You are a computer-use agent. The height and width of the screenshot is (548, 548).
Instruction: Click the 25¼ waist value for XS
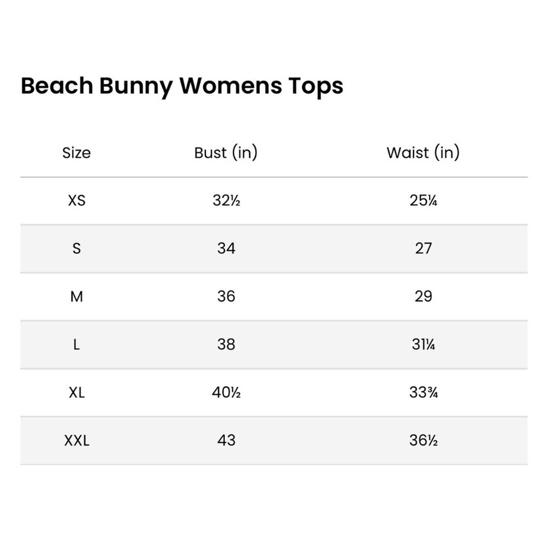[x=423, y=201]
